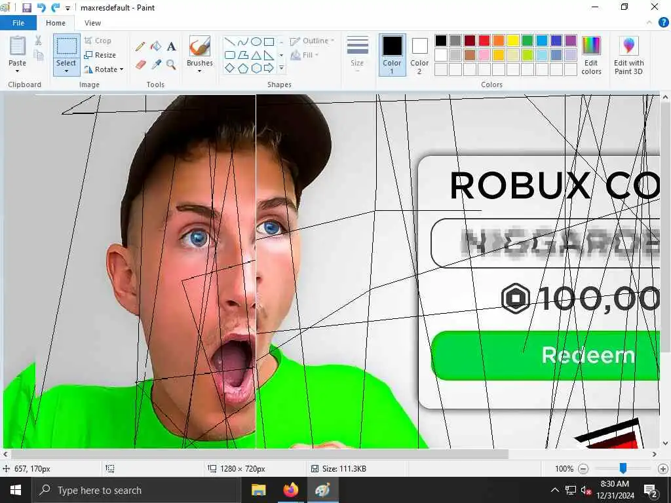Choose the Curve shape
671x503 pixels.
pyautogui.click(x=243, y=42)
